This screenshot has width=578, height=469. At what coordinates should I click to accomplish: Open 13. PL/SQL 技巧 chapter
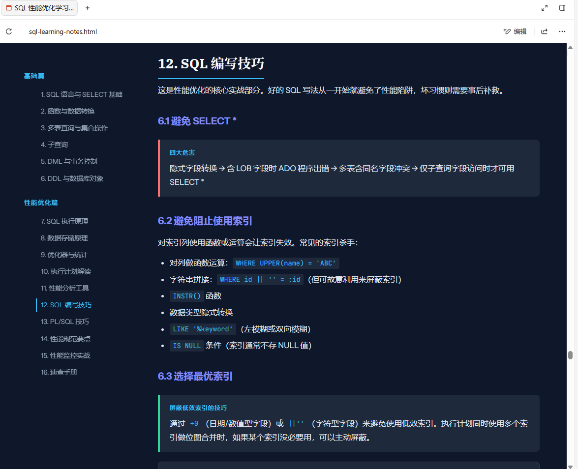pos(64,322)
